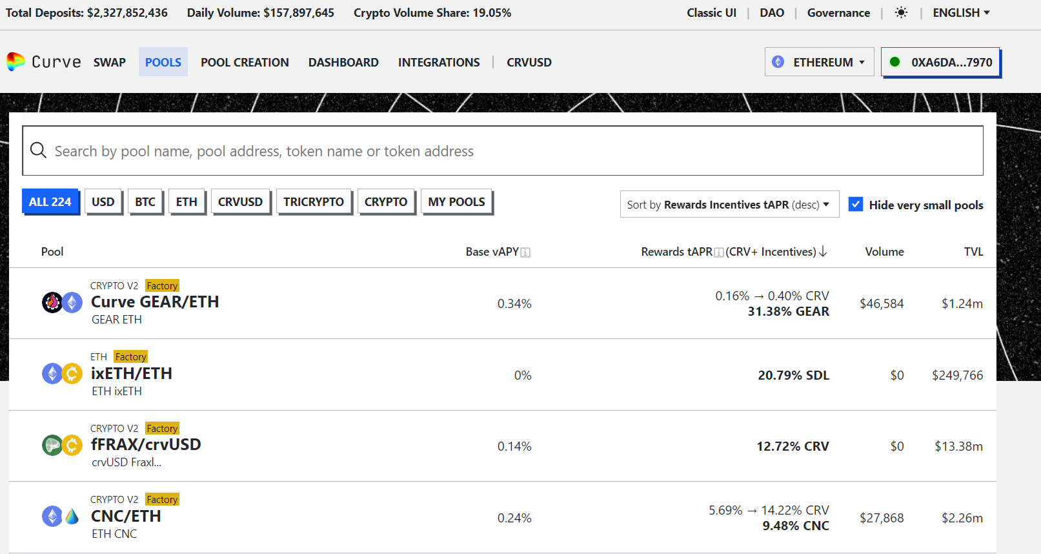Click the ETH token icon in GEAR/ETH row
1041x554 pixels.
72,302
